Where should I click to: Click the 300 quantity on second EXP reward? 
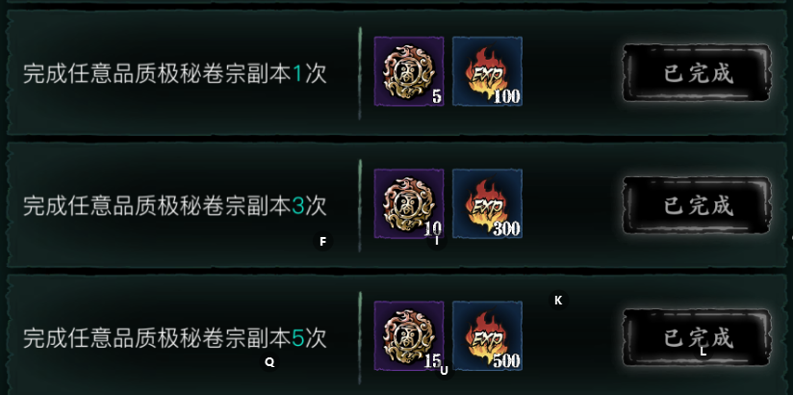point(506,229)
